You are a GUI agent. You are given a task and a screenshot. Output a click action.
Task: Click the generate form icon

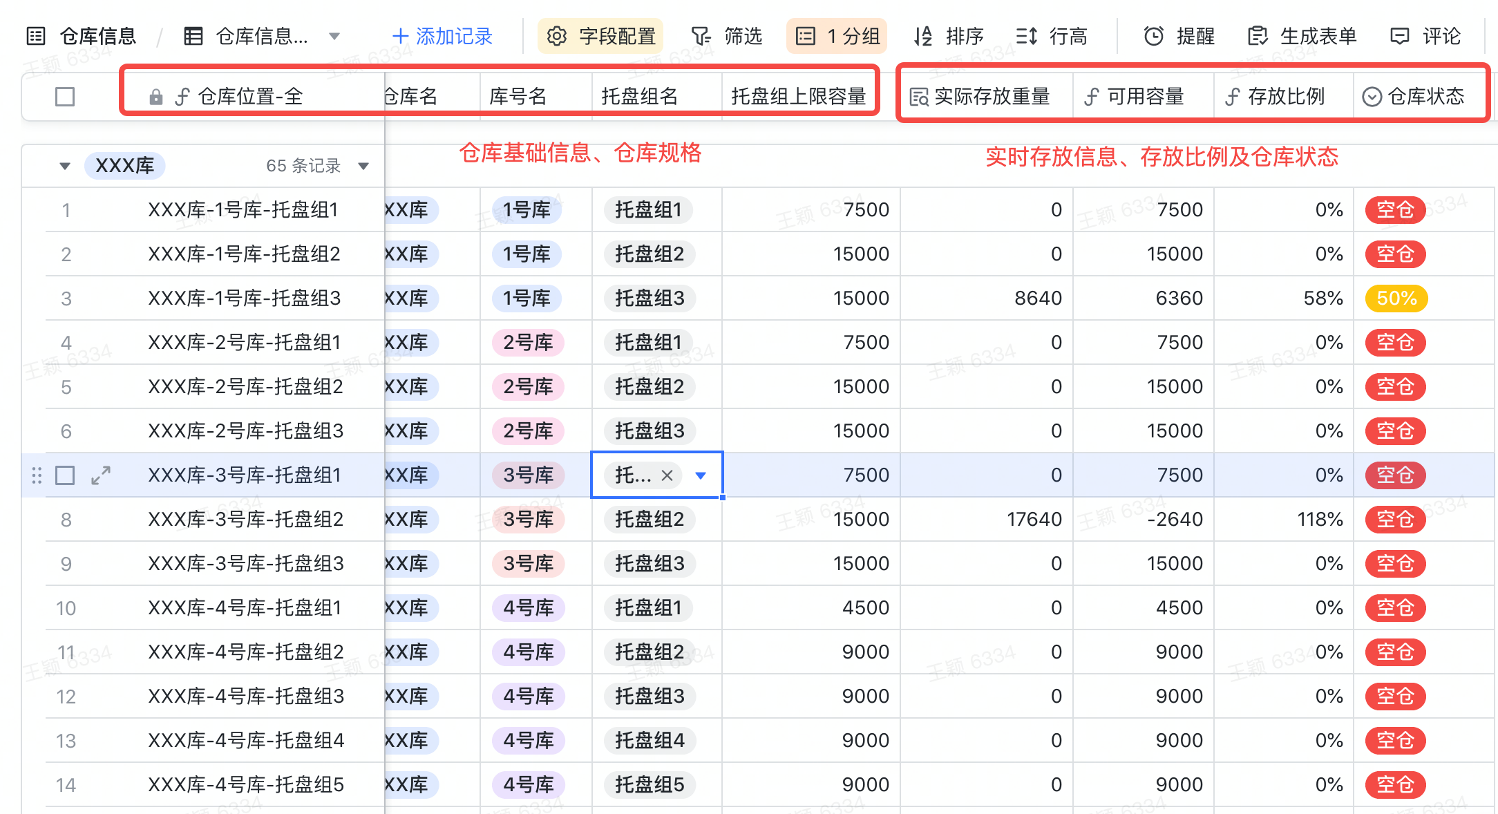(1258, 36)
